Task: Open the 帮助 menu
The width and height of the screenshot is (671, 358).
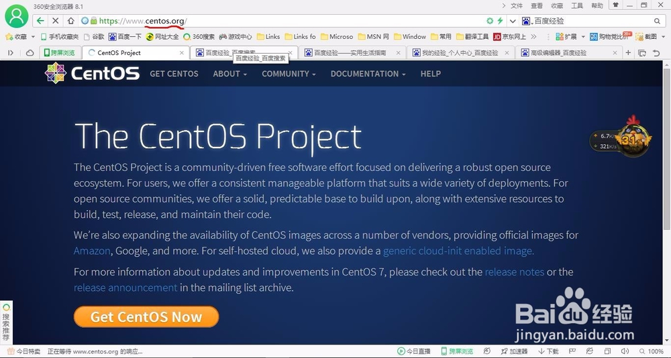Action: click(x=597, y=5)
